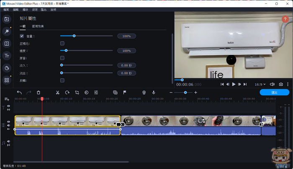Click the timeline zoom slider handle
The height and width of the screenshot is (169, 293).
[185, 92]
